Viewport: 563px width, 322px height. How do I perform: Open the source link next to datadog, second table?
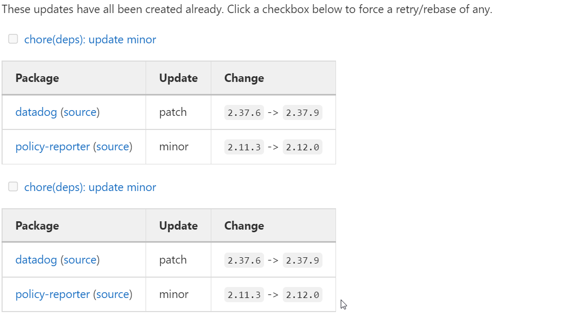tap(80, 259)
